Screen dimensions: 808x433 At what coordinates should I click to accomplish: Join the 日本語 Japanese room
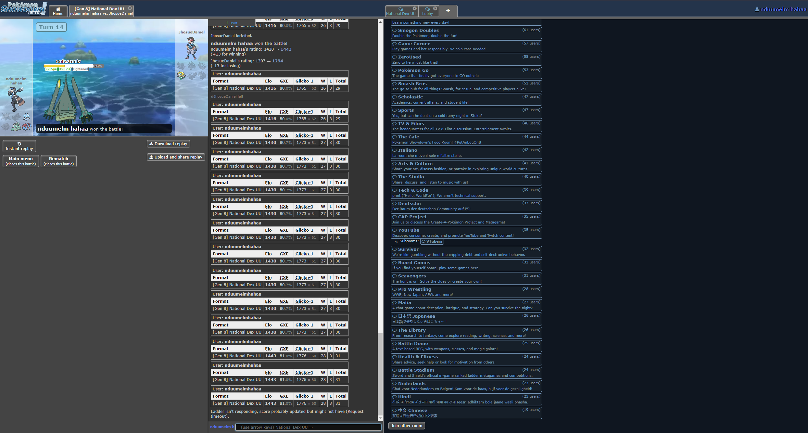tap(466, 319)
